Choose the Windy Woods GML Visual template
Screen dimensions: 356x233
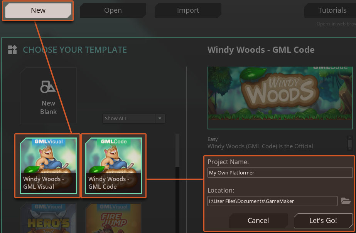coord(48,166)
